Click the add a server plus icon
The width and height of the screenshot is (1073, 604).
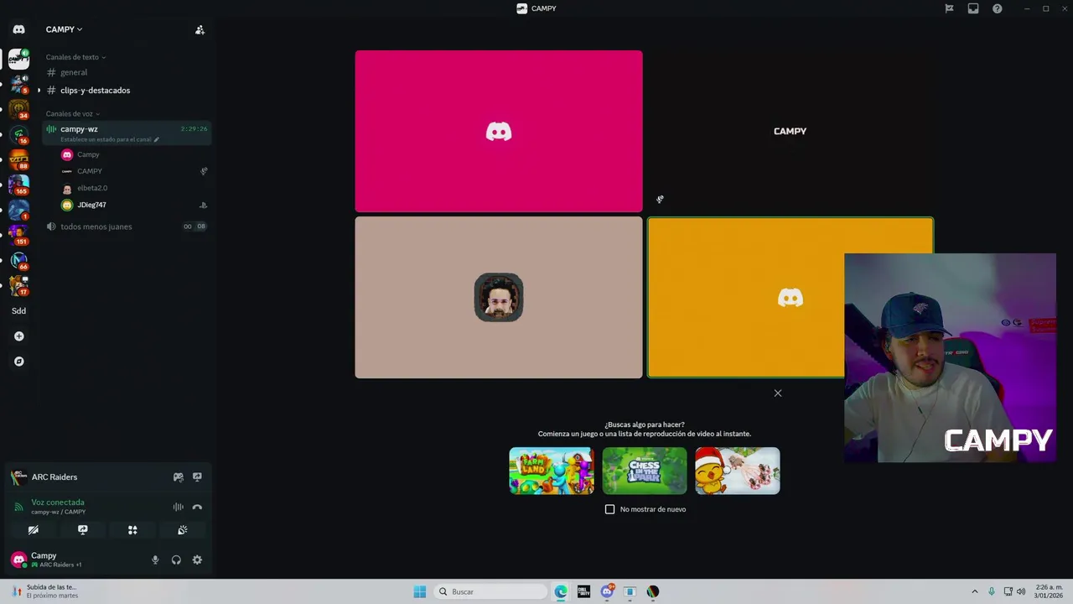18,336
